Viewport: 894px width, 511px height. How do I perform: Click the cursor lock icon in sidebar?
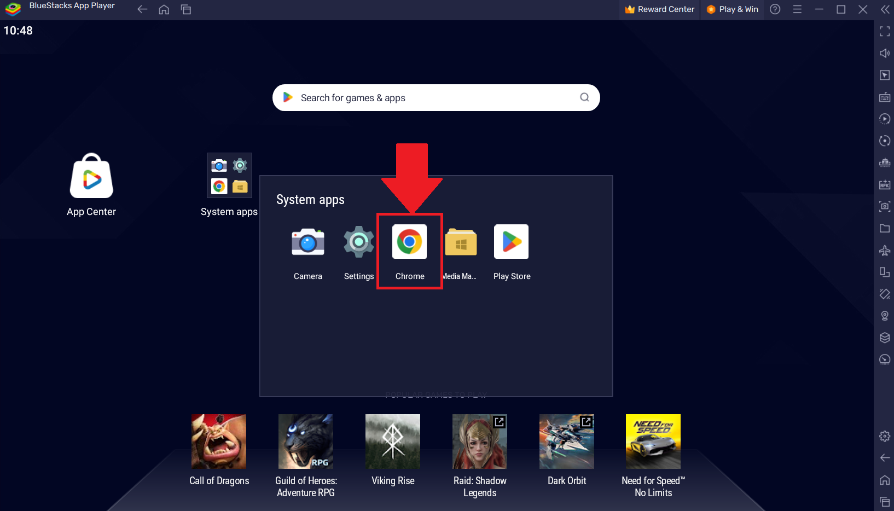885,75
